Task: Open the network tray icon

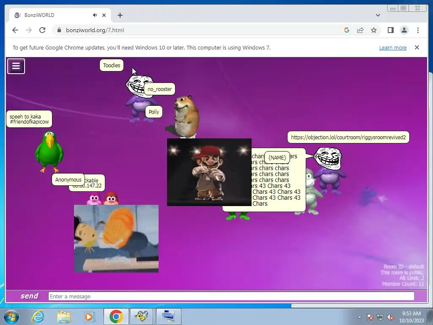Action: click(x=380, y=317)
